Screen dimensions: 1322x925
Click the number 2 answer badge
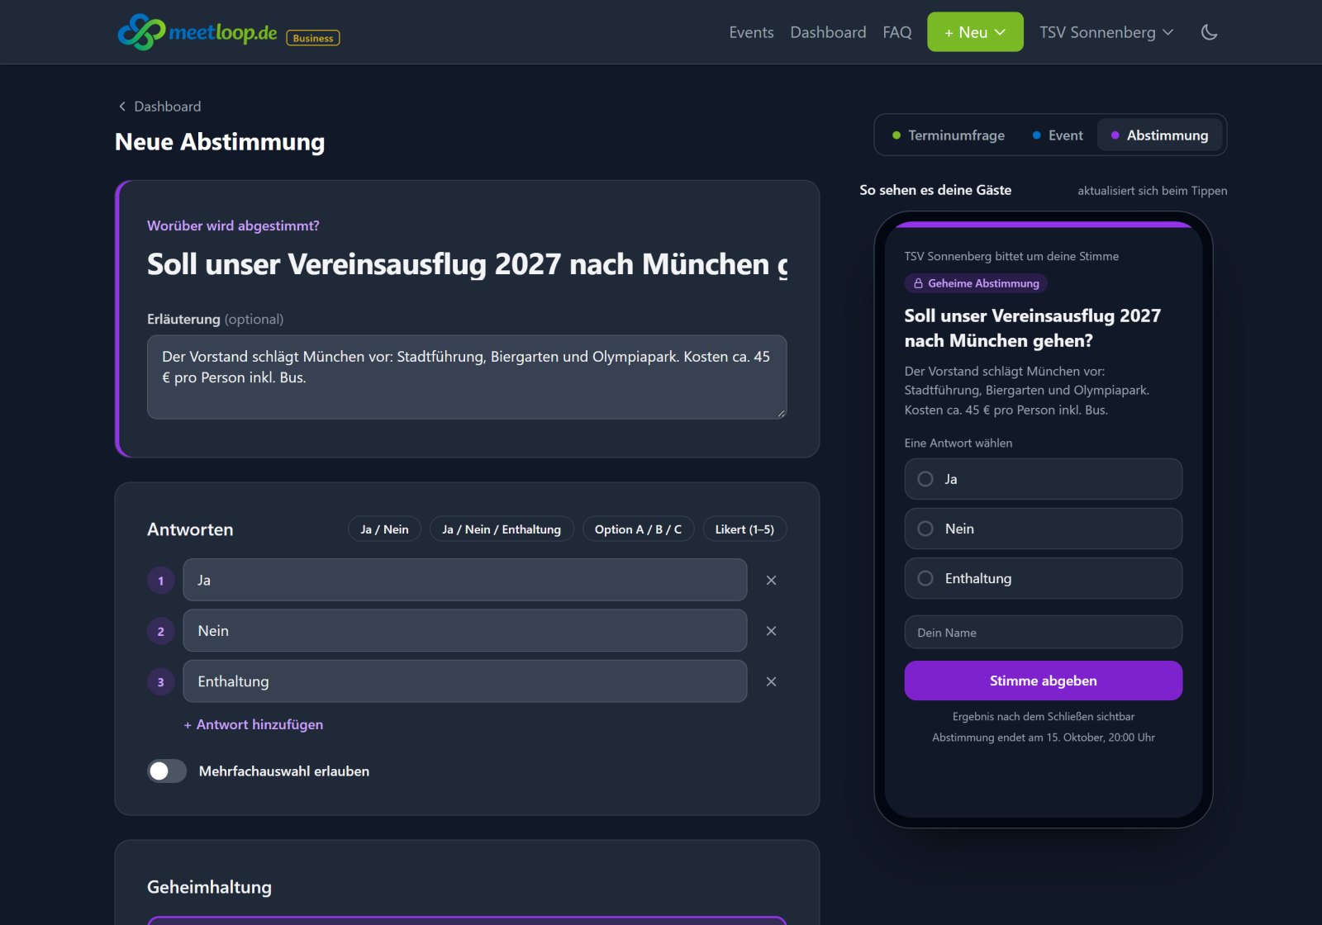160,632
